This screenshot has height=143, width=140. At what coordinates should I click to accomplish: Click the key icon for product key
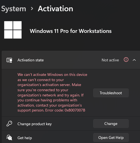click(9, 124)
